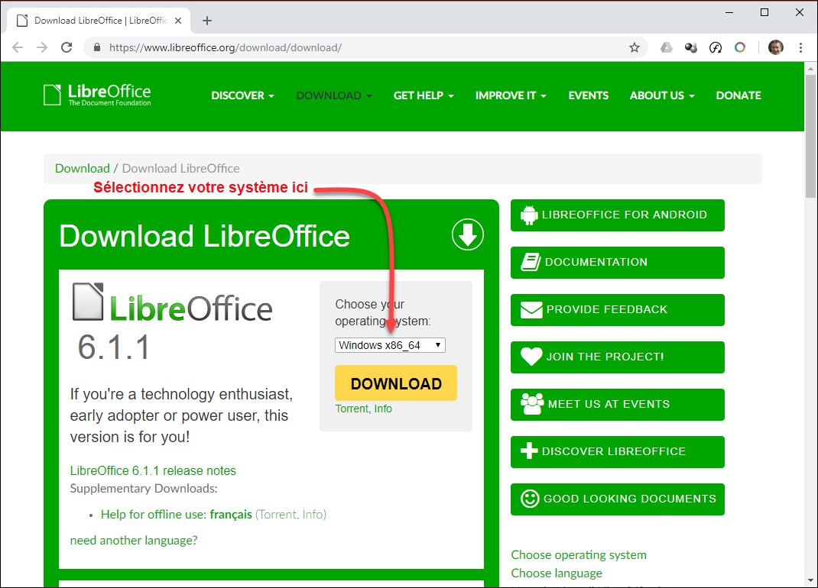The image size is (818, 588).
Task: Open Chrome three-dot menu
Action: (800, 47)
